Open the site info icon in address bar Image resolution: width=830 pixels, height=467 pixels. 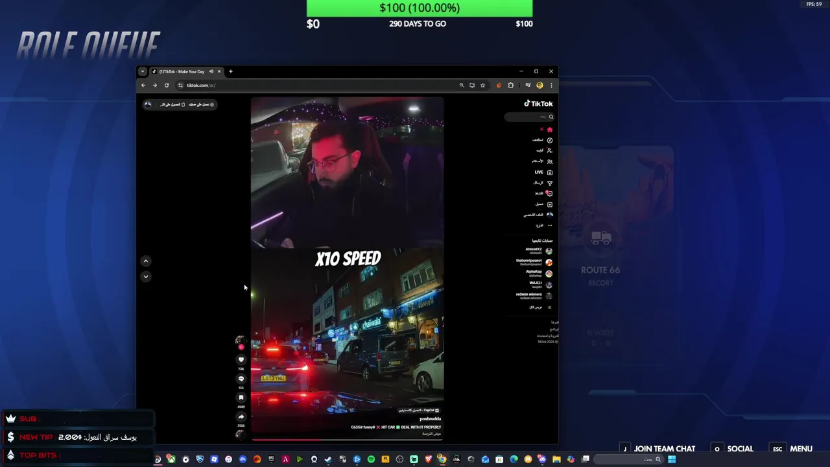pos(180,86)
